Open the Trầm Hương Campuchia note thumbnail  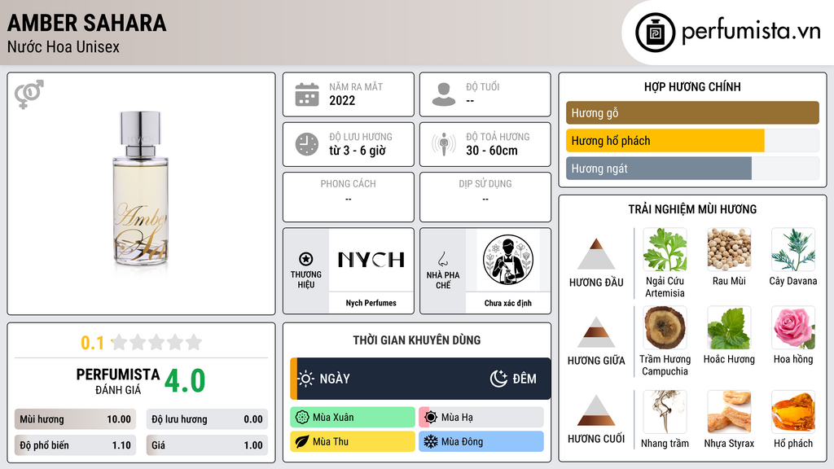click(x=665, y=327)
